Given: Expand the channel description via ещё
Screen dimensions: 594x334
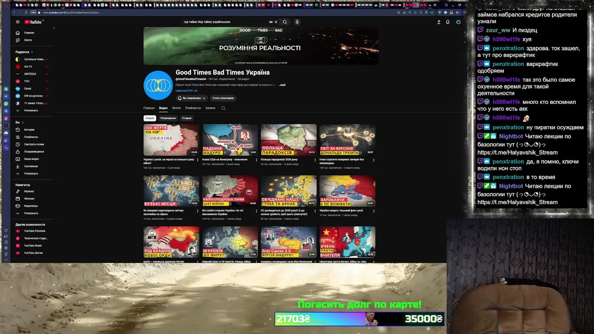Looking at the screenshot, I should pos(283,85).
